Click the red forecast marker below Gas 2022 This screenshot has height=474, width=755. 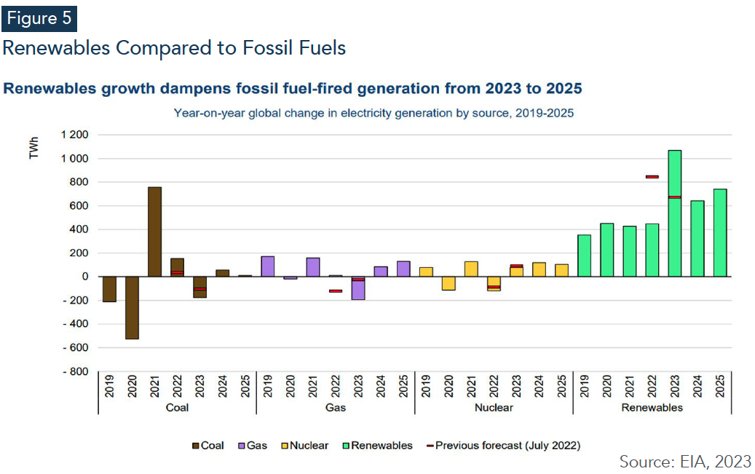336,291
